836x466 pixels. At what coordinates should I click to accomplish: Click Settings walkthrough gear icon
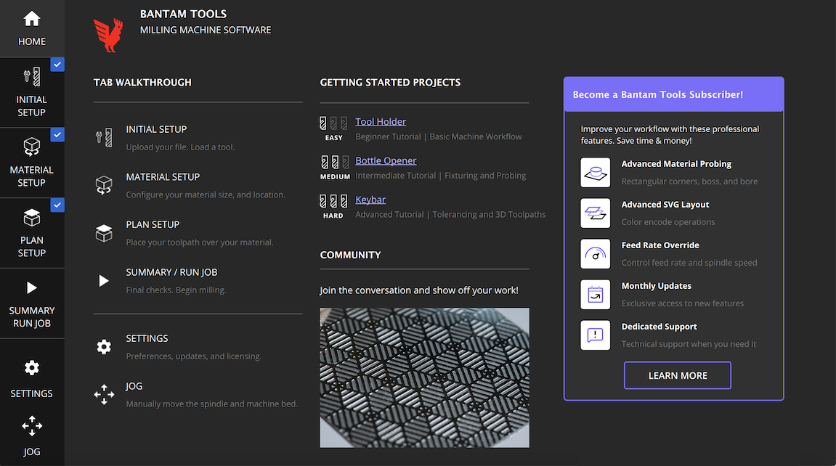click(x=104, y=347)
